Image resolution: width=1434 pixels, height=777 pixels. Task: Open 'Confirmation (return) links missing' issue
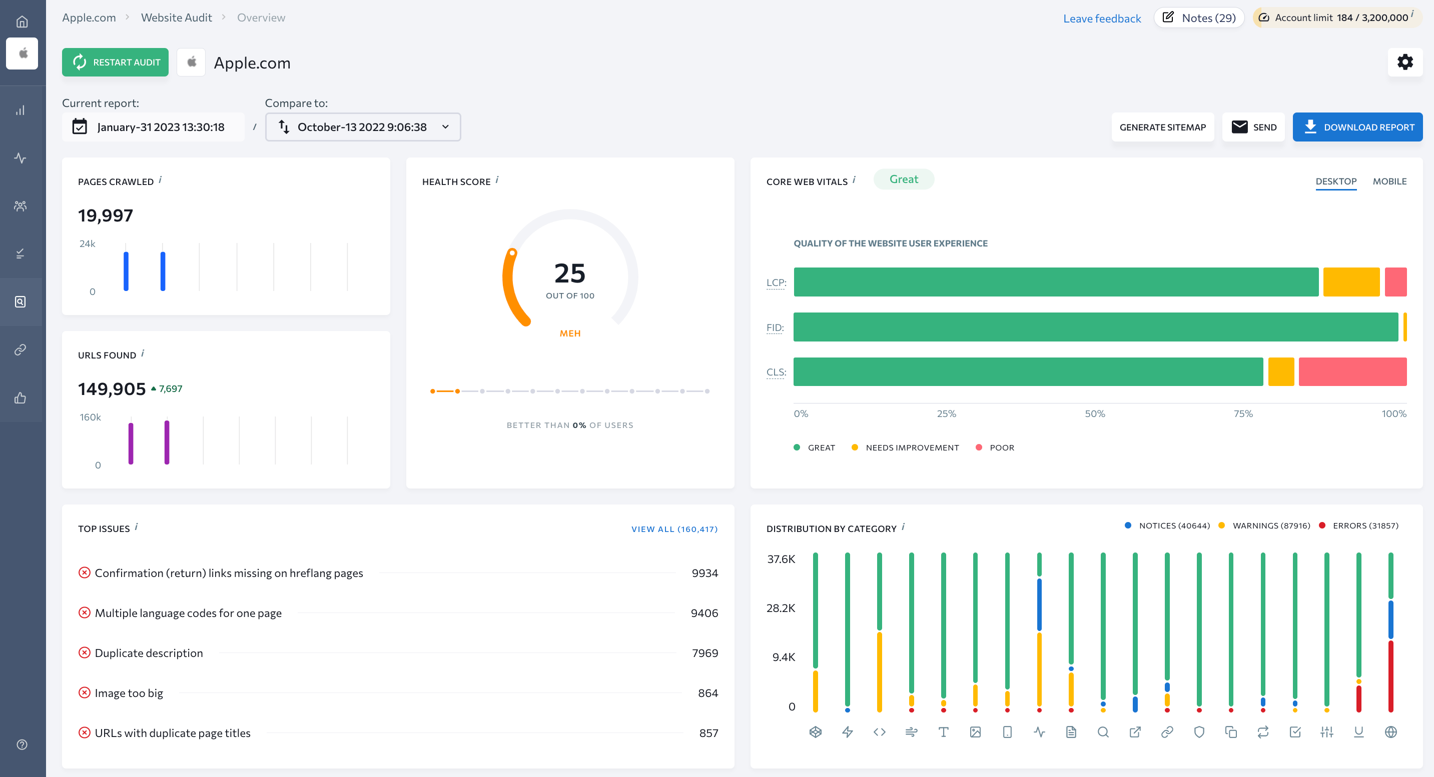click(x=398, y=573)
